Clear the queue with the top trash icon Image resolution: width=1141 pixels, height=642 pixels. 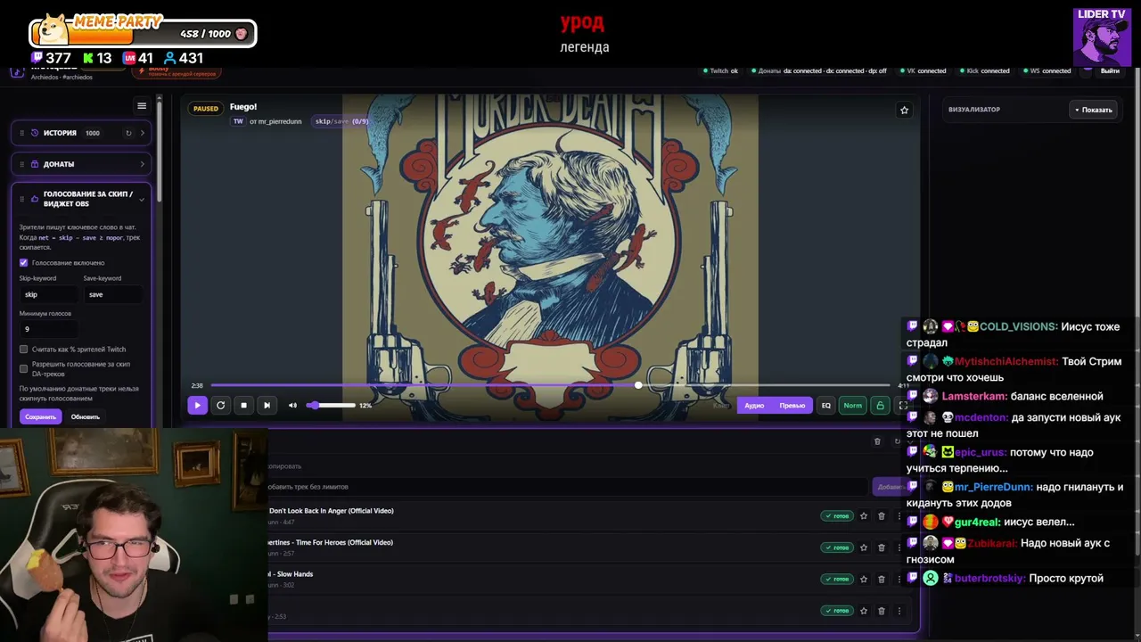click(x=877, y=441)
